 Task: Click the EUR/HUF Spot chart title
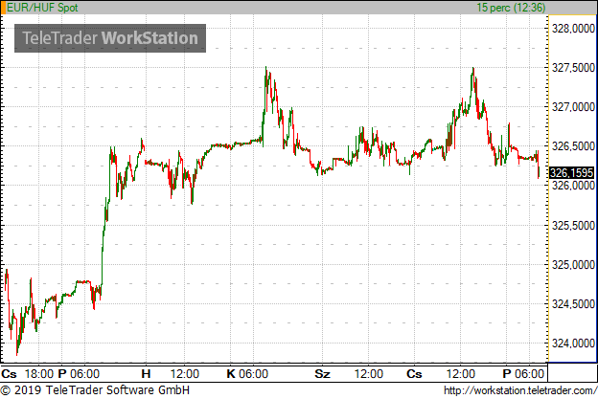(x=42, y=8)
